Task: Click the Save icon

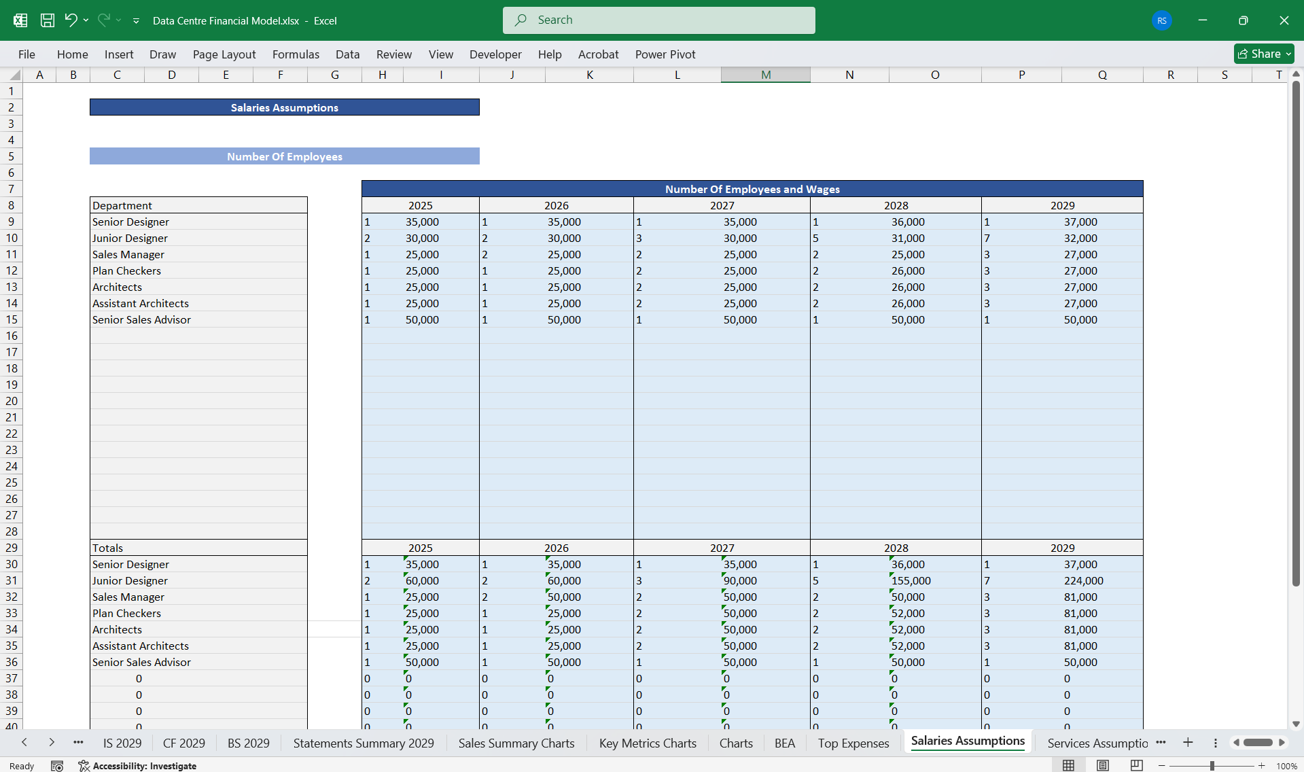Action: point(47,20)
